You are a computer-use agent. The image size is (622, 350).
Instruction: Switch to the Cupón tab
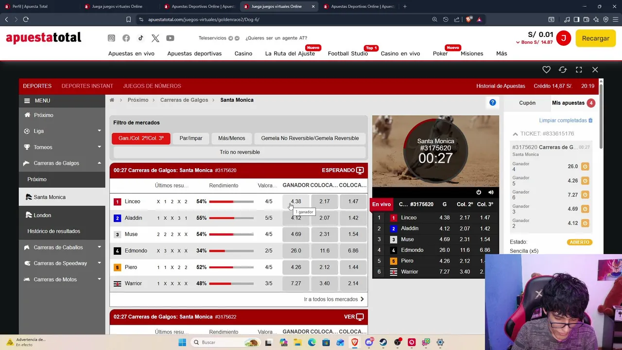527,103
